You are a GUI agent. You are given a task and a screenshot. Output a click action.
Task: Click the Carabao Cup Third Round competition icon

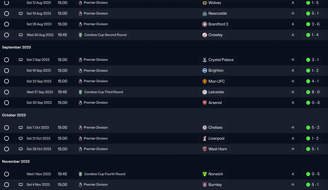[x=80, y=92]
